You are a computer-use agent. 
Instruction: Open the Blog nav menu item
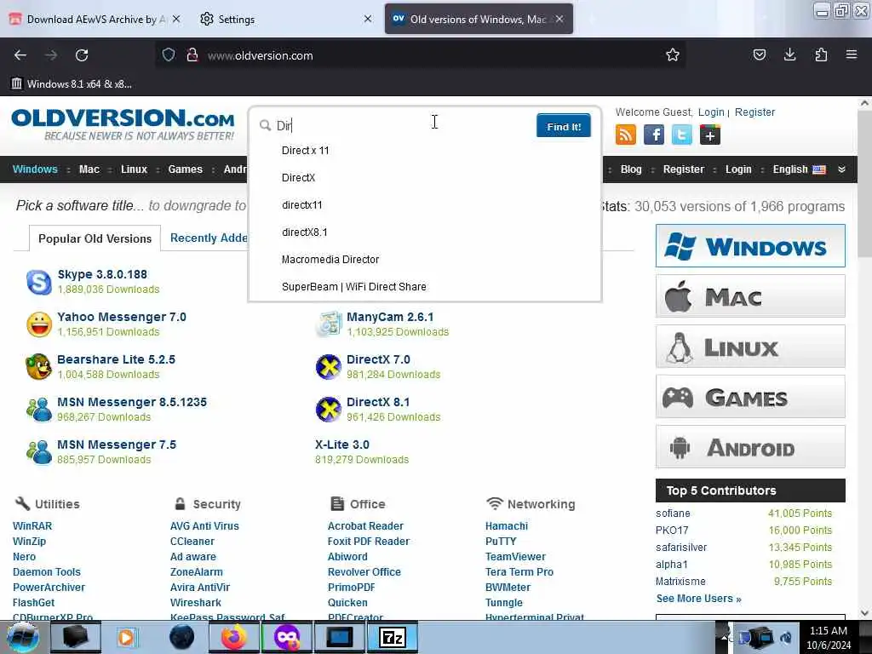coord(631,169)
